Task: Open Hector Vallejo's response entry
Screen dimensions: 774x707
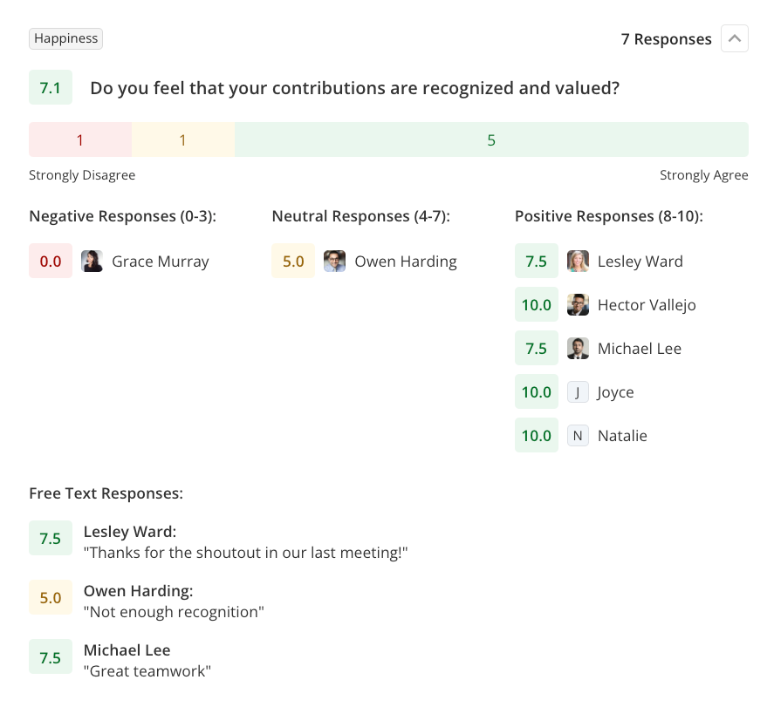Action: [647, 305]
